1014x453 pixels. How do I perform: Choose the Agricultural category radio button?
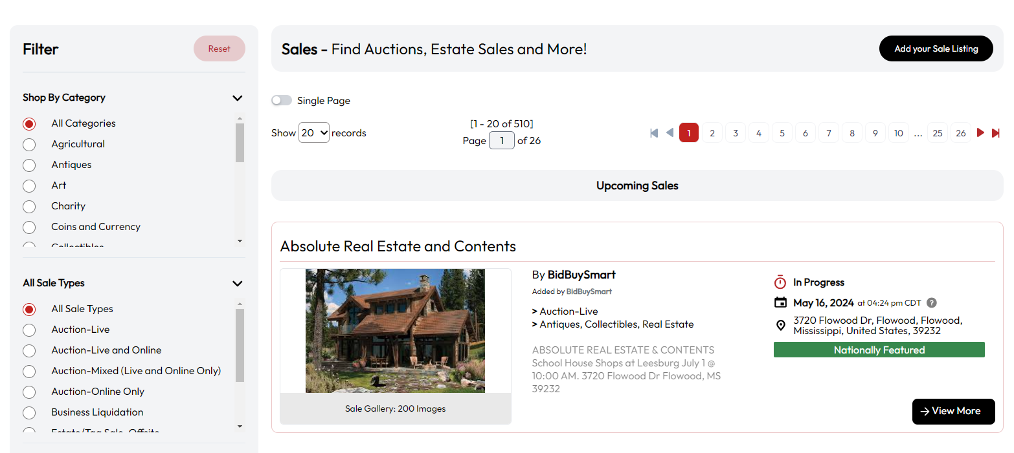point(29,144)
